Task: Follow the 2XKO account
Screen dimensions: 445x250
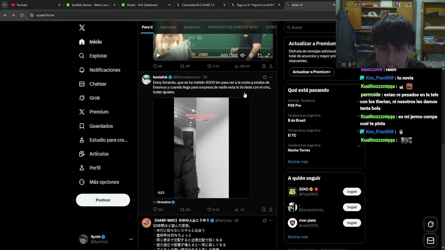Action: 352,192
